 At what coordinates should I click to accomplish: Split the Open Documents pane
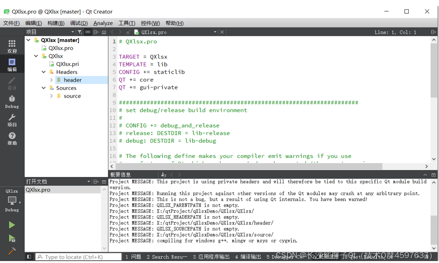click(x=96, y=181)
